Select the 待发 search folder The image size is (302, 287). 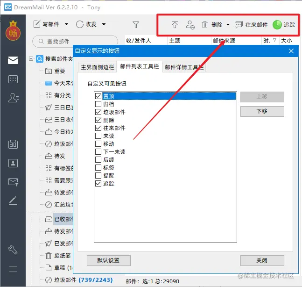pyautogui.click(x=55, y=156)
